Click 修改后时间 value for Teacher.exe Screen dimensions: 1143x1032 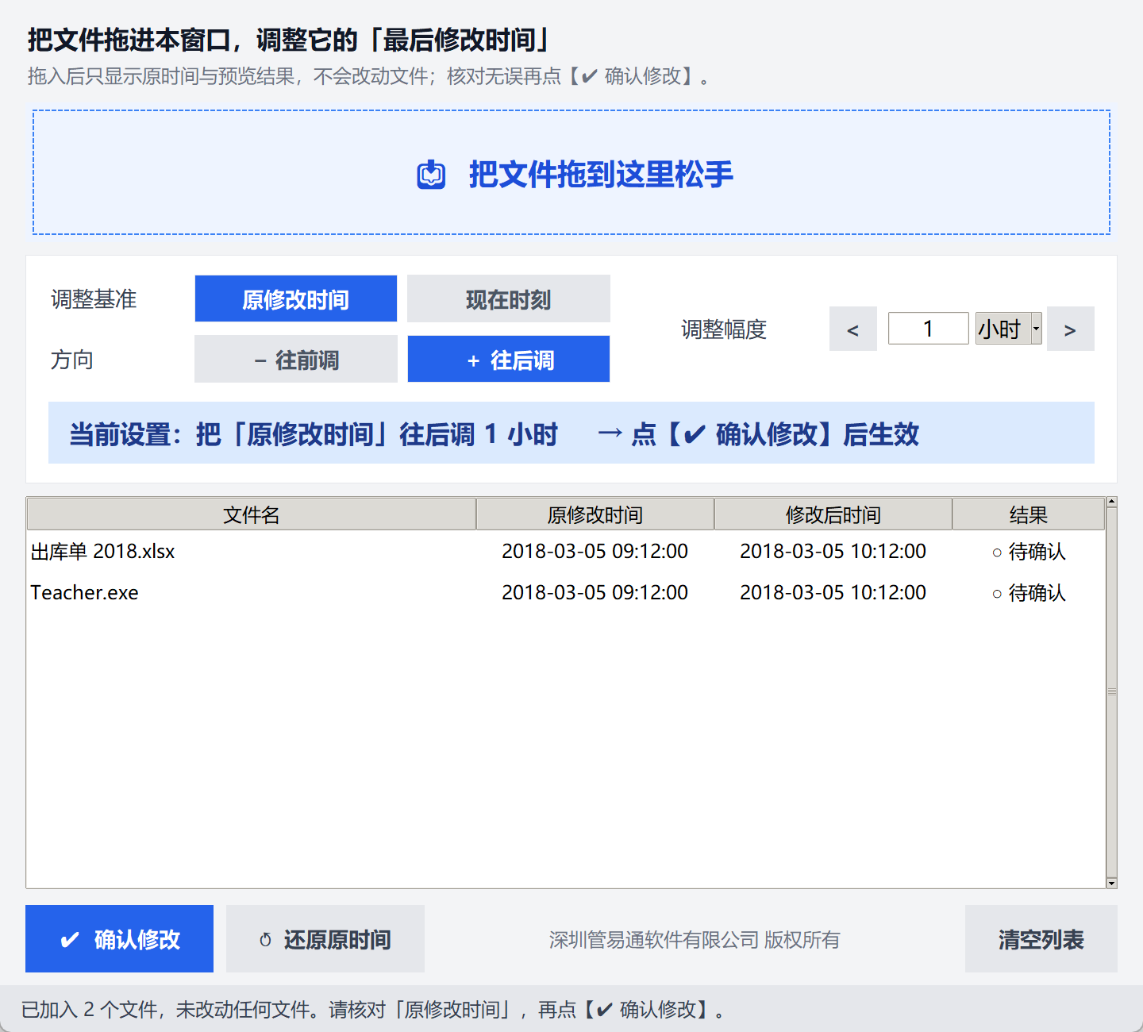pos(833,592)
